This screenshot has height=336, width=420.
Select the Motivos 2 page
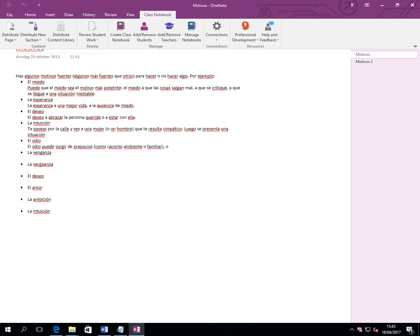coord(364,62)
